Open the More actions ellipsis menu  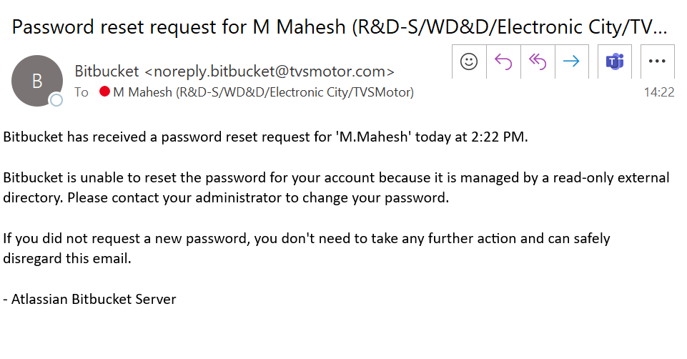[657, 62]
